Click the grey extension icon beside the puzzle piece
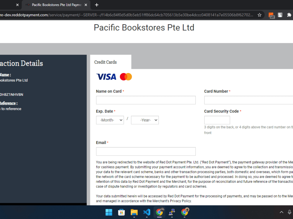Image resolution: width=293 pixels, height=219 pixels. (x=280, y=15)
